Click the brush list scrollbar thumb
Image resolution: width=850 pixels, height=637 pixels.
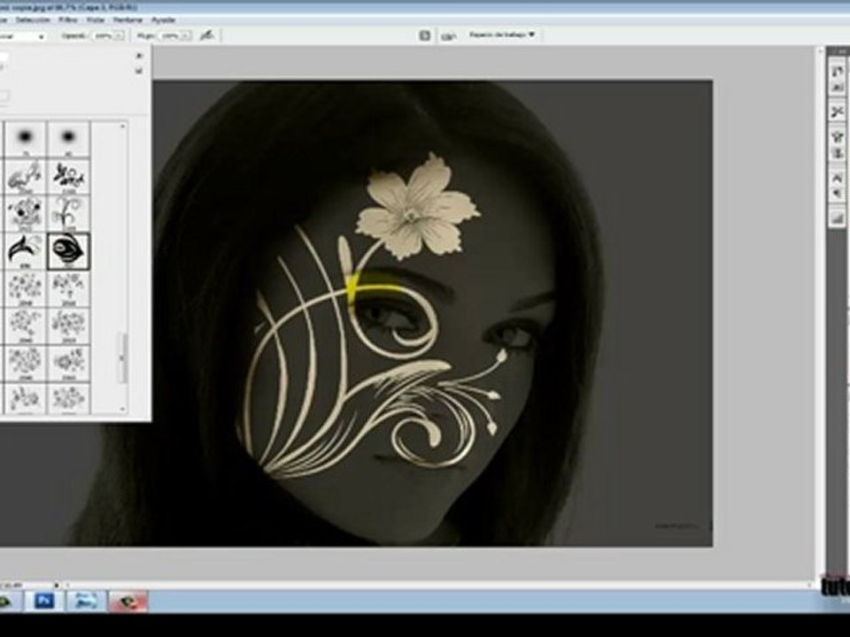[x=123, y=358]
